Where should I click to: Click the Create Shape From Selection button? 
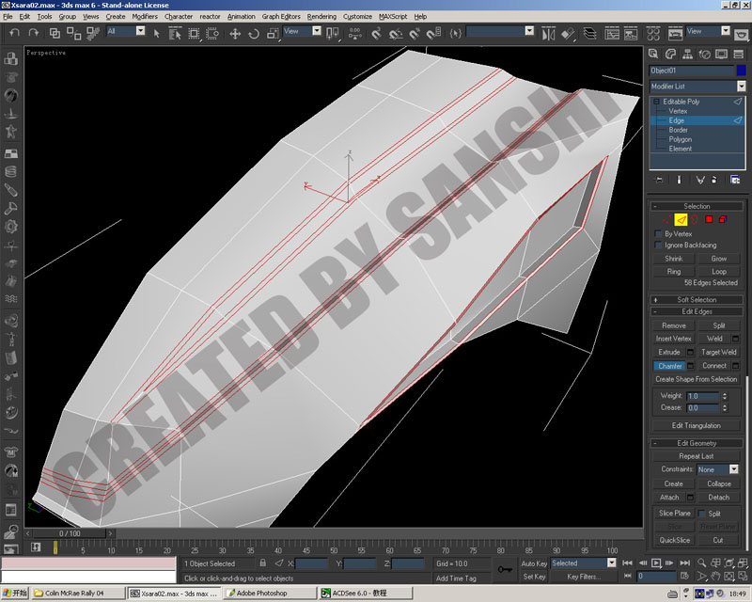point(696,379)
